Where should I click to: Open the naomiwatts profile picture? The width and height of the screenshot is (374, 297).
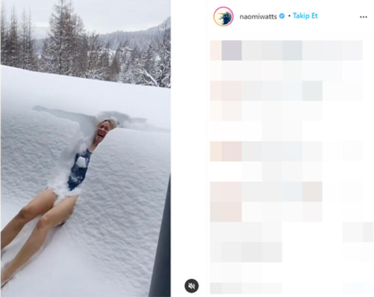coord(223,17)
